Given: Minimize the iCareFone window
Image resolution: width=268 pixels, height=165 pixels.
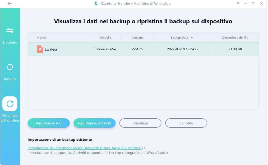Looking at the screenshot, I should click(246, 3).
